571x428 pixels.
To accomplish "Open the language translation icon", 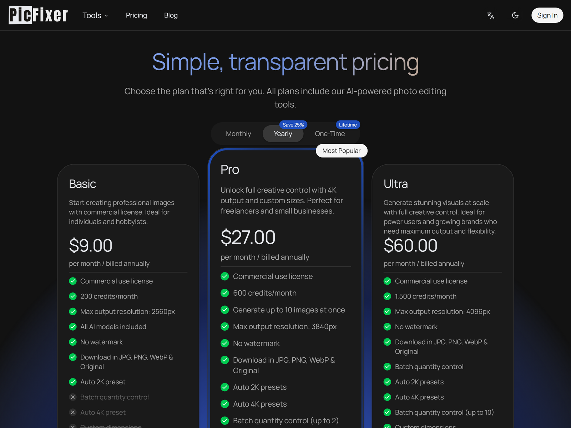I will coord(491,15).
